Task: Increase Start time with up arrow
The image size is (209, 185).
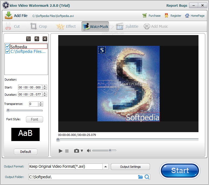Action: (45, 86)
